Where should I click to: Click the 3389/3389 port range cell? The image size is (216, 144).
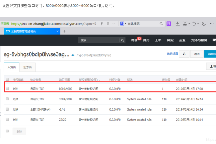click(x=66, y=99)
